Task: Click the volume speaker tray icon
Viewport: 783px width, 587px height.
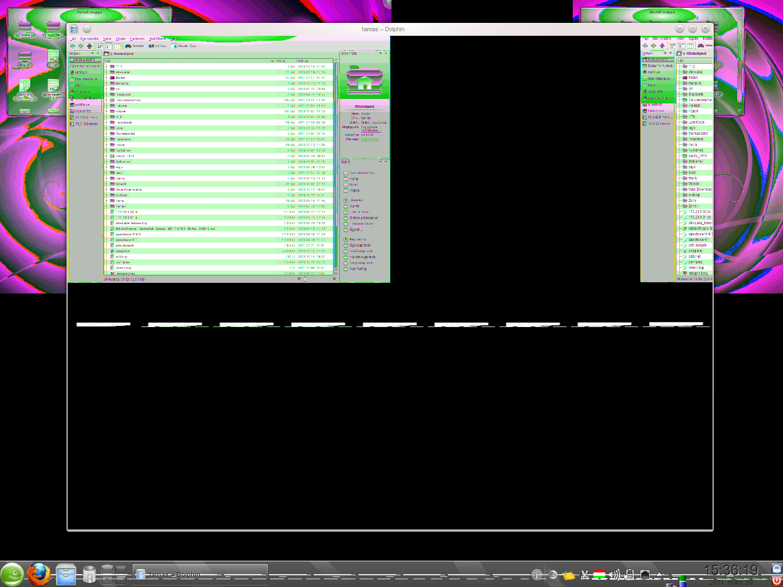Action: pos(614,575)
